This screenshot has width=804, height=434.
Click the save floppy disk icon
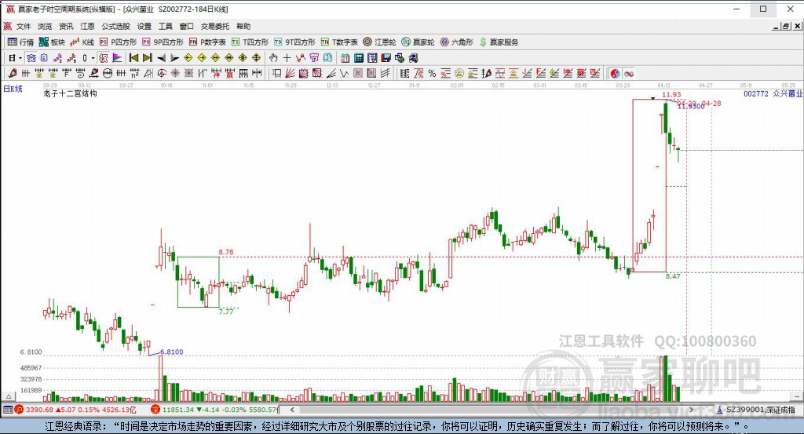click(386, 58)
